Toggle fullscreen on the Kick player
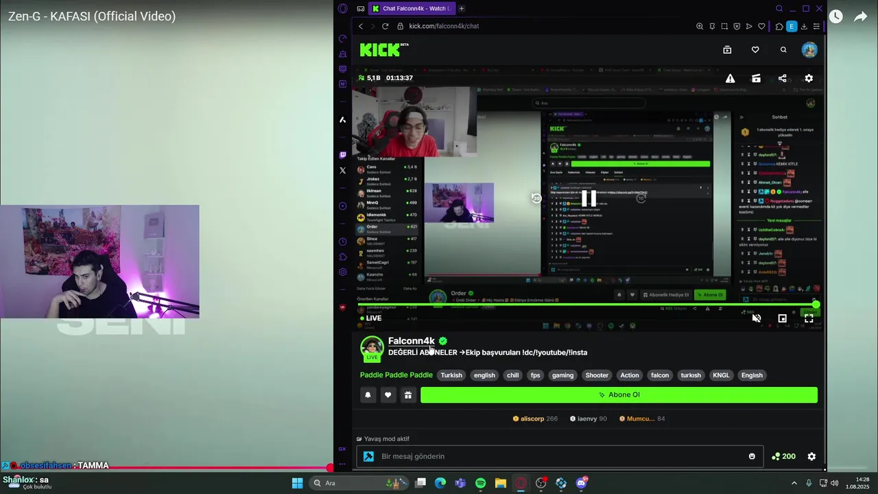This screenshot has height=494, width=878. pyautogui.click(x=809, y=318)
